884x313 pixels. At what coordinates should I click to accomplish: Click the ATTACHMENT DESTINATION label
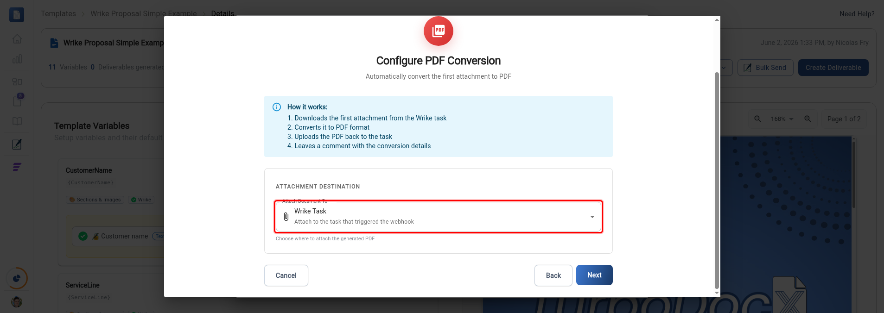(318, 187)
